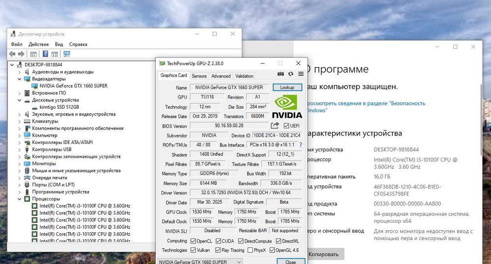Toggle the PhysX checkbox
This screenshot has height=264, width=491.
coord(250,250)
